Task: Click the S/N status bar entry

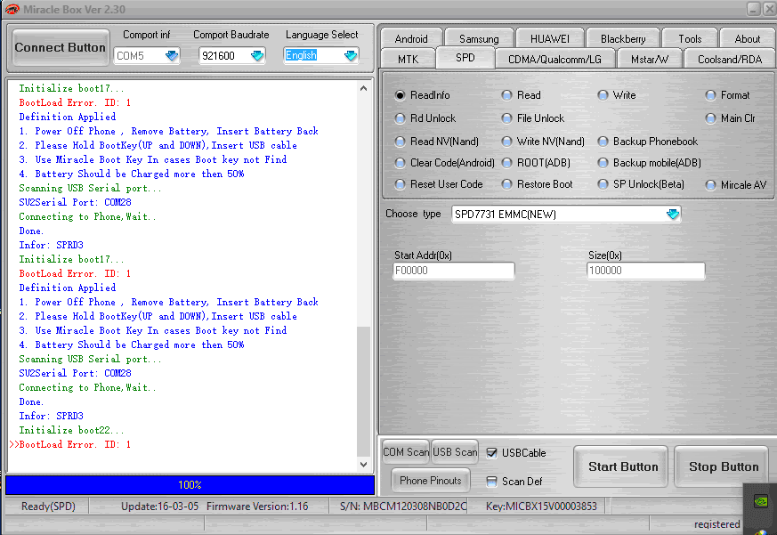Action: point(403,507)
